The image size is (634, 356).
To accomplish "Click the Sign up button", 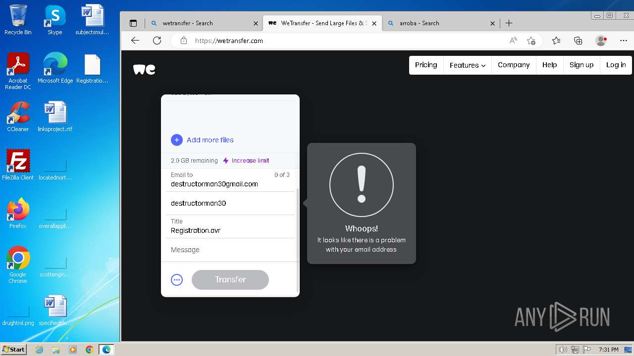I will (x=581, y=65).
